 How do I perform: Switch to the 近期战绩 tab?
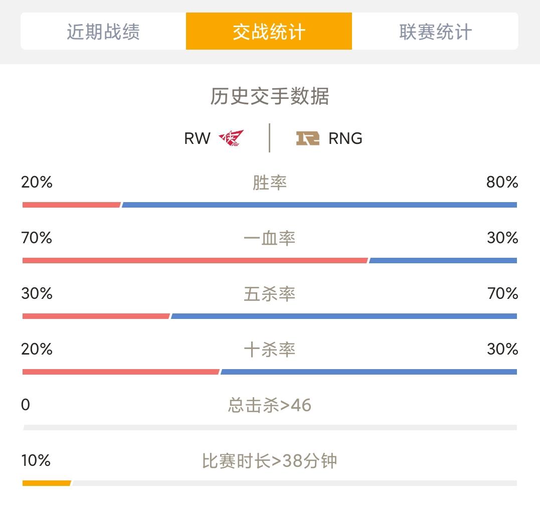click(103, 31)
